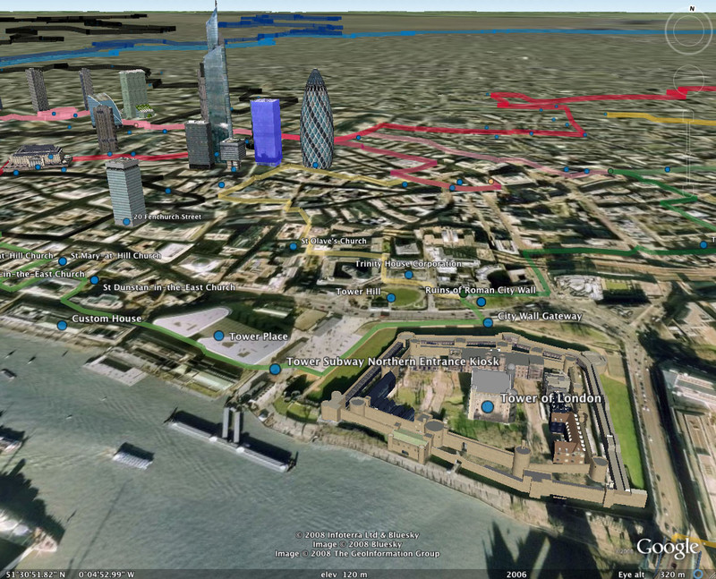
Task: Click the look-around navigation compass ring
Action: pyautogui.click(x=688, y=31)
